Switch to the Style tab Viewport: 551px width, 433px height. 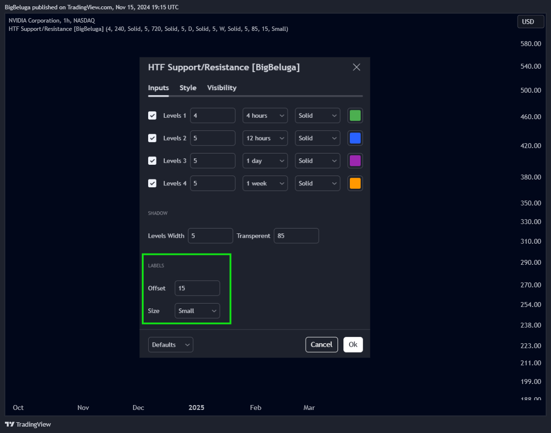click(x=188, y=88)
